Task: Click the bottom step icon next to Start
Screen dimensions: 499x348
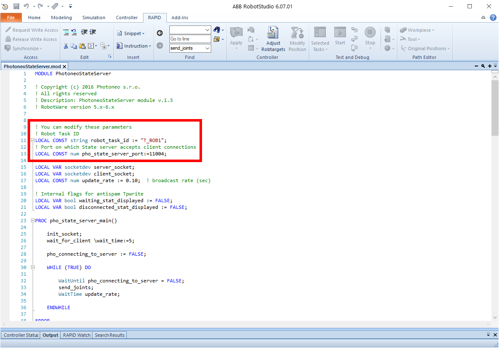Action: coord(355,48)
